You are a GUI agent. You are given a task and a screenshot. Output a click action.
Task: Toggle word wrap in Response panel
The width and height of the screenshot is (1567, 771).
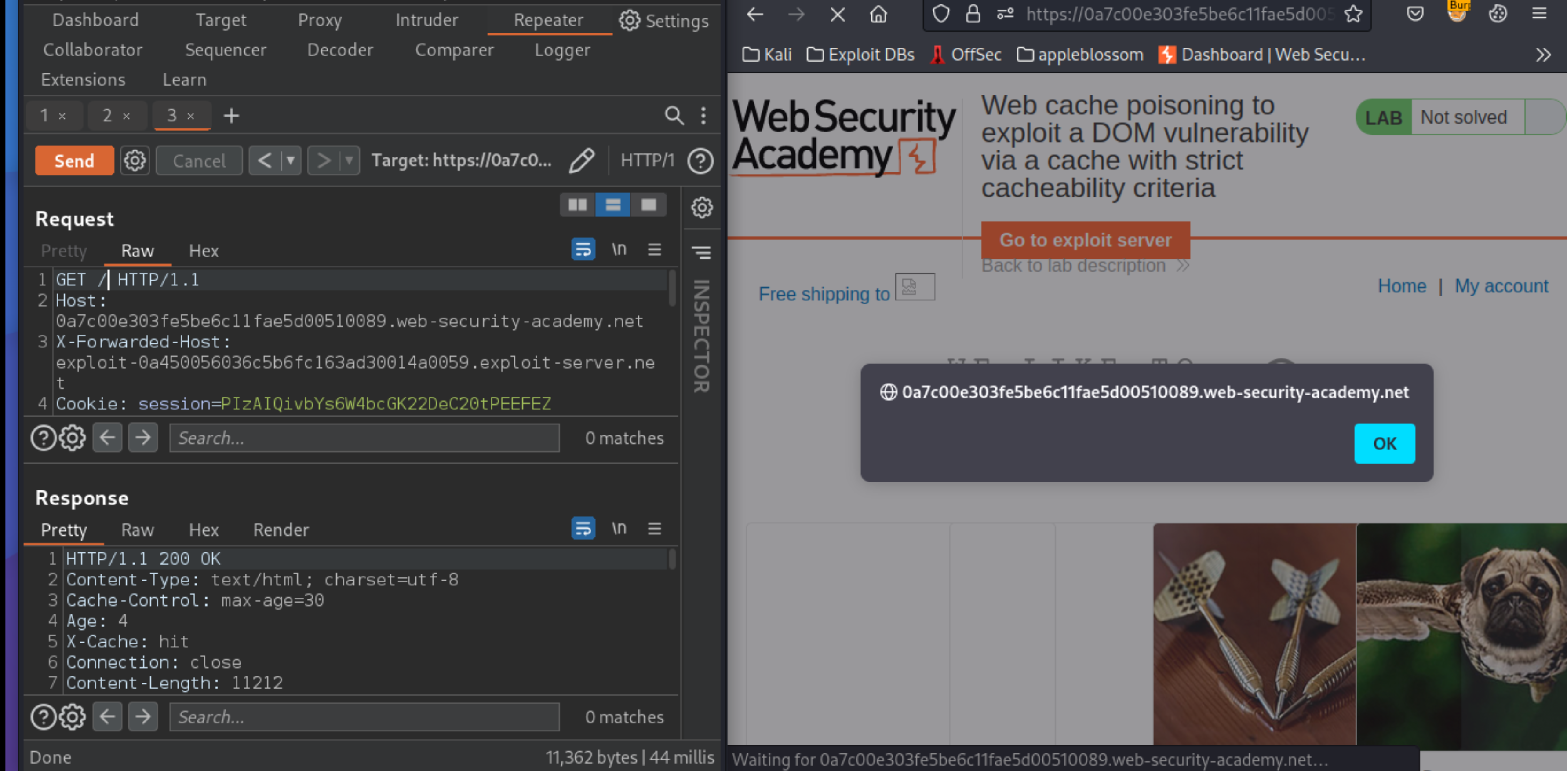point(583,528)
